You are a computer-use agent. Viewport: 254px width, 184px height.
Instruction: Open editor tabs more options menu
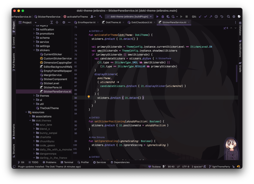click(x=235, y=23)
